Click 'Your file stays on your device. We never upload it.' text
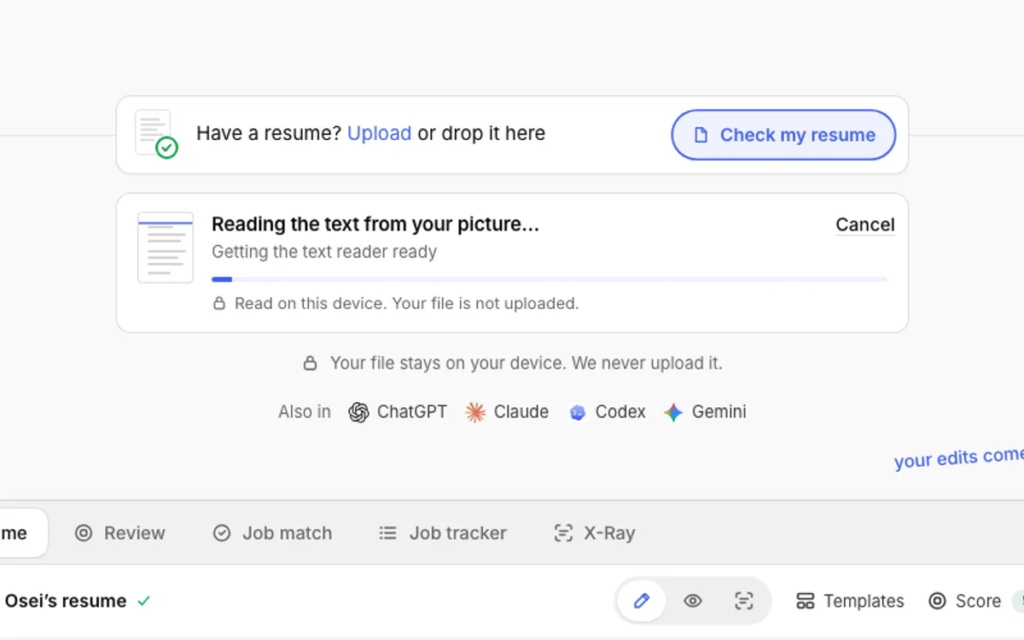The height and width of the screenshot is (640, 1024). coord(527,364)
